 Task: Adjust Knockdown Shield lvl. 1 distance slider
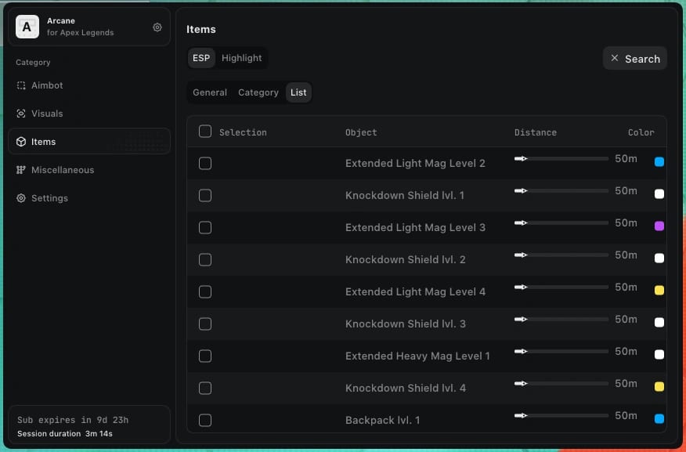[561, 191]
